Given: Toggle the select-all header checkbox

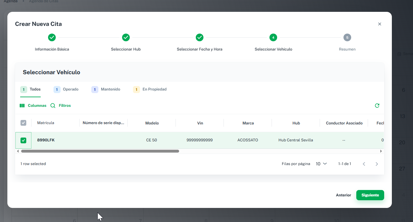Looking at the screenshot, I should click(x=23, y=123).
